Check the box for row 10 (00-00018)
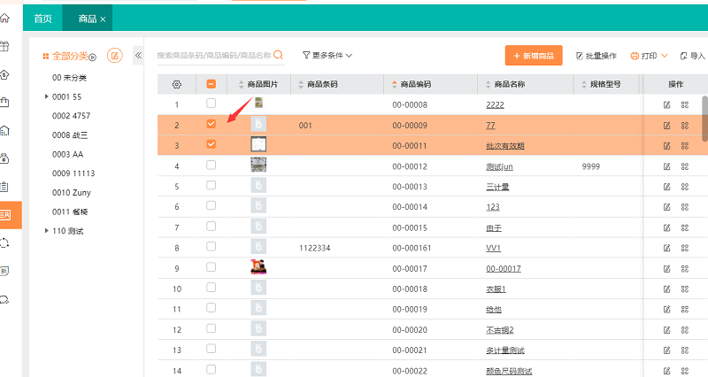 211,287
